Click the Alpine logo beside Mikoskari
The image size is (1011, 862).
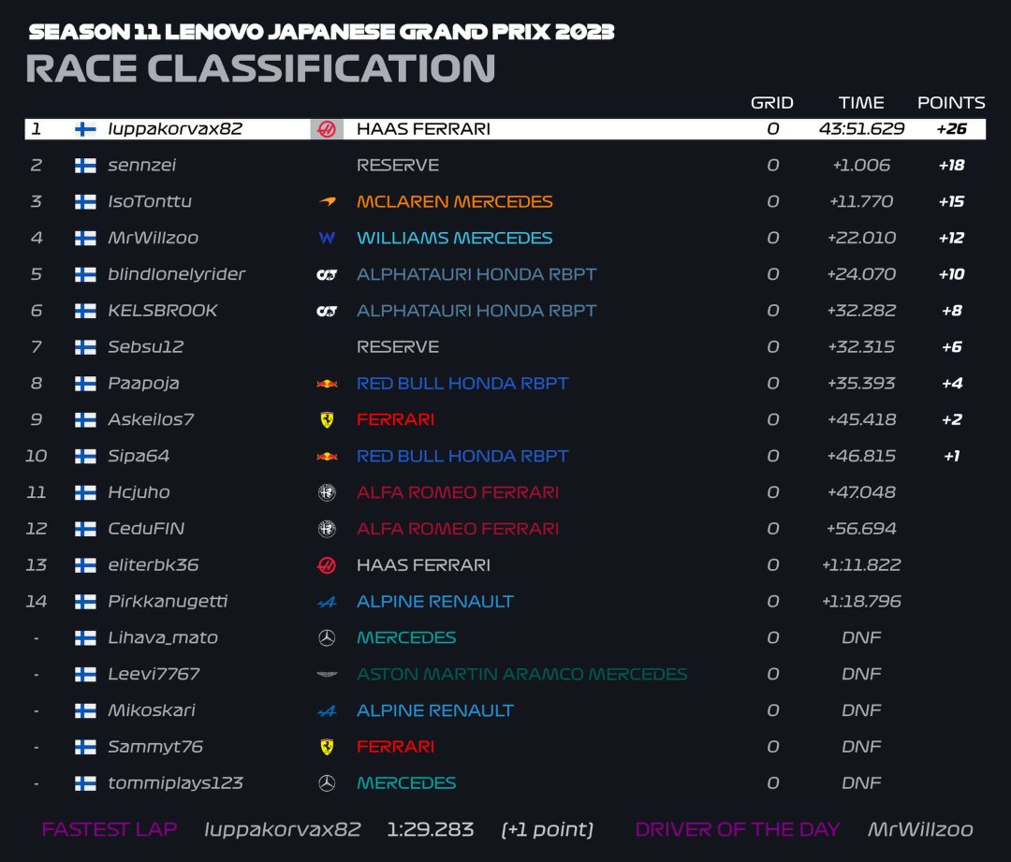(x=327, y=711)
